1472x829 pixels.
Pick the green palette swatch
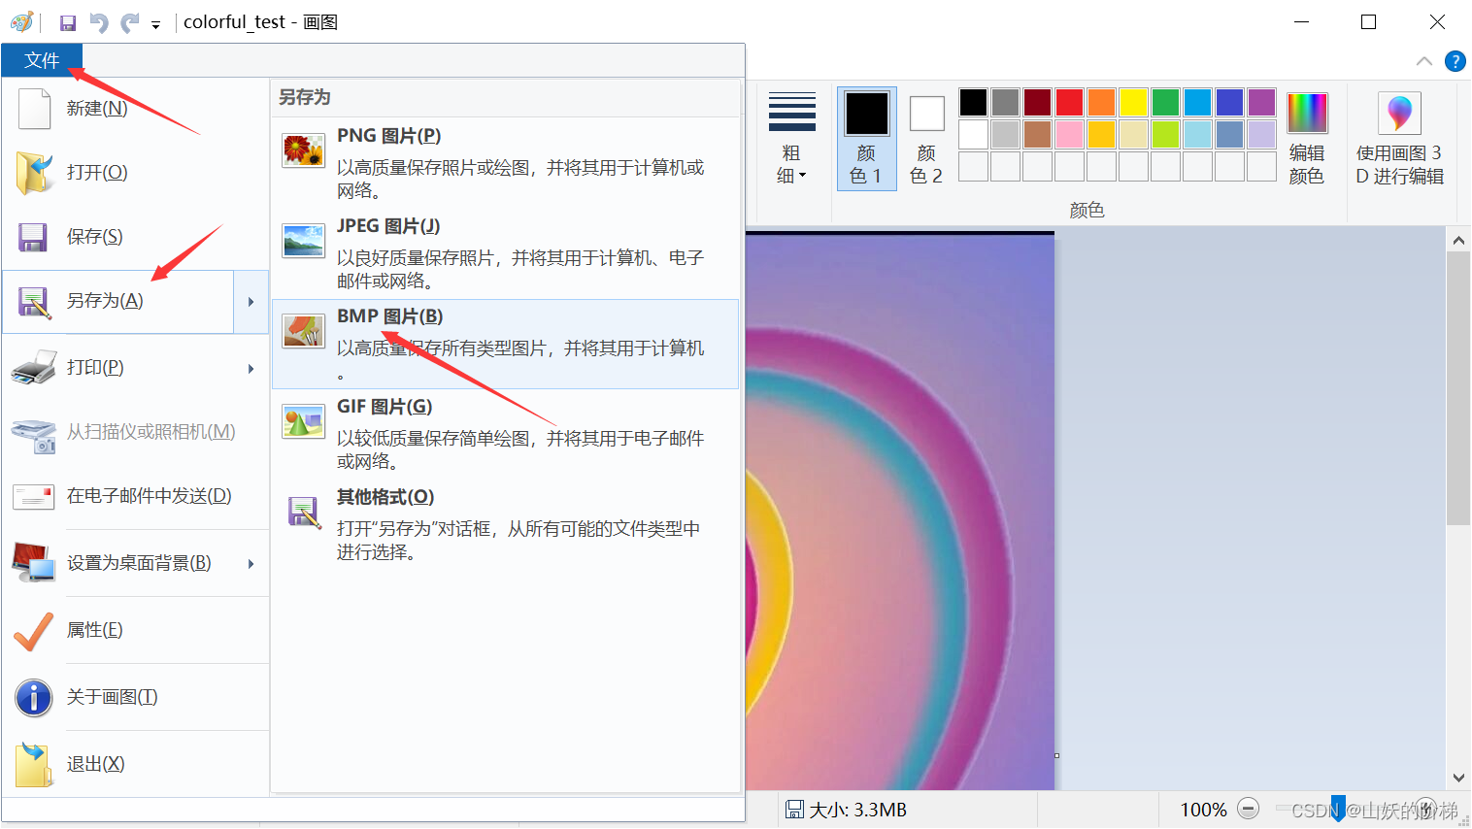1165,102
